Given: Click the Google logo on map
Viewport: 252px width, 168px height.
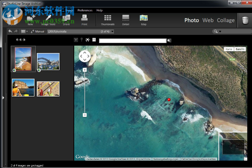Looking at the screenshot, I should (82, 157).
